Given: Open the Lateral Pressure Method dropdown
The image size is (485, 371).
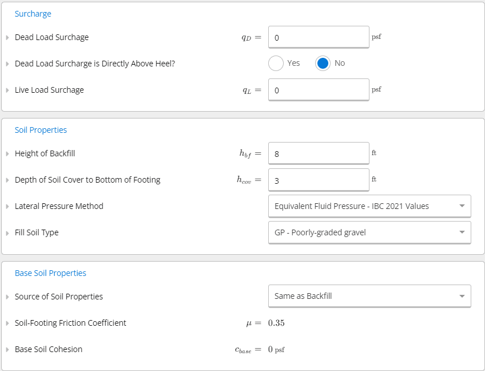Looking at the screenshot, I should pyautogui.click(x=369, y=206).
